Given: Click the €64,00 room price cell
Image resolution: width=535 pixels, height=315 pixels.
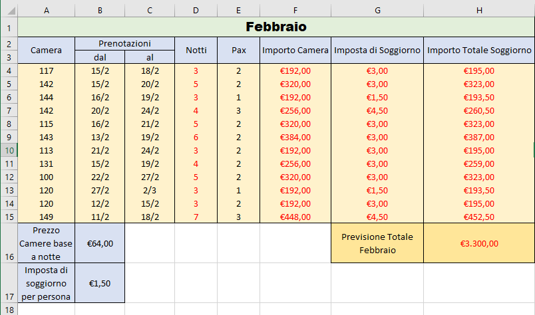Looking at the screenshot, I should [100, 243].
